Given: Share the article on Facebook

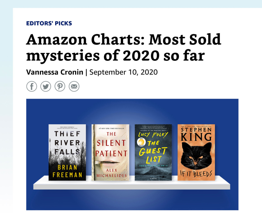Looking at the screenshot, I should tap(32, 86).
